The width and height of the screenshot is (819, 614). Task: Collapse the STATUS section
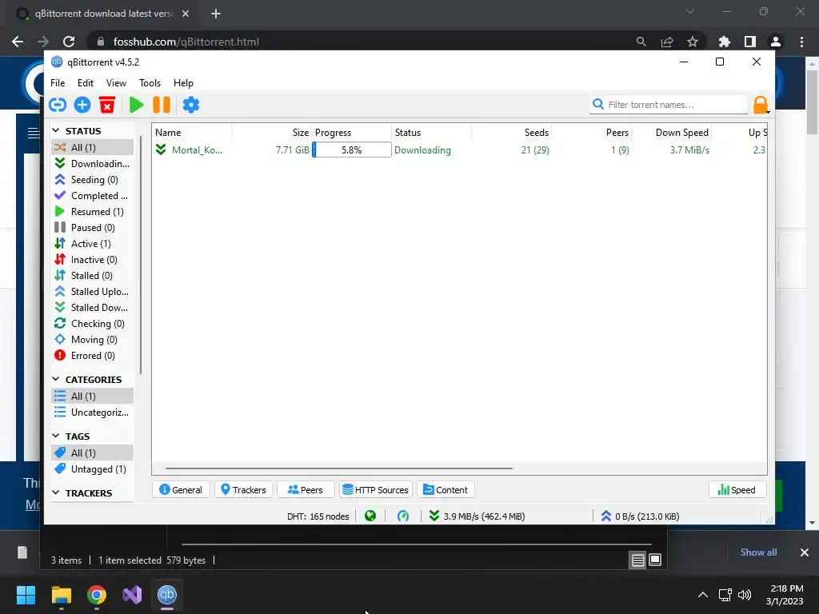[56, 130]
